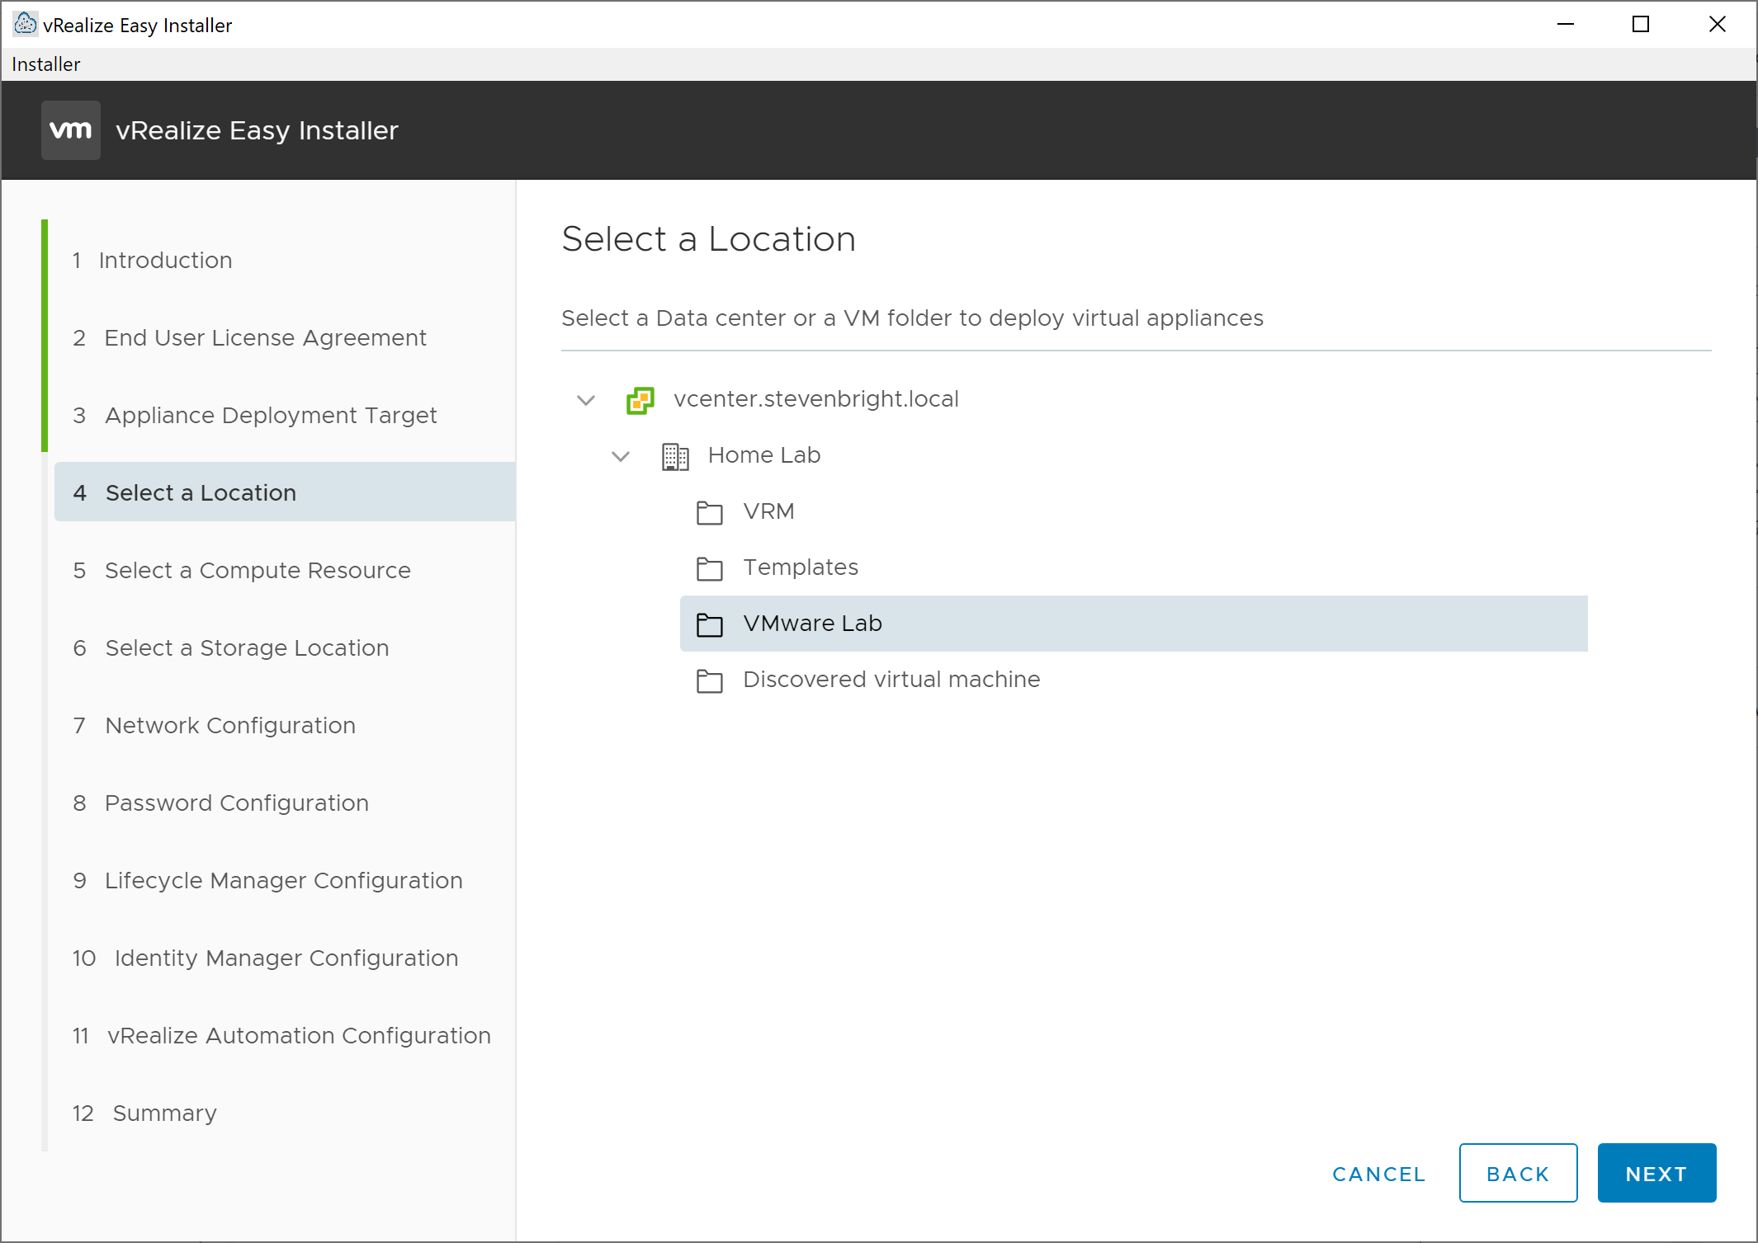Image resolution: width=1758 pixels, height=1243 pixels.
Task: Click the Discovered virtual machine folder icon
Action: coord(709,680)
